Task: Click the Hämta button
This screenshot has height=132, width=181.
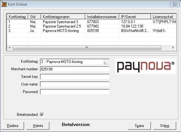Action: click(x=38, y=126)
